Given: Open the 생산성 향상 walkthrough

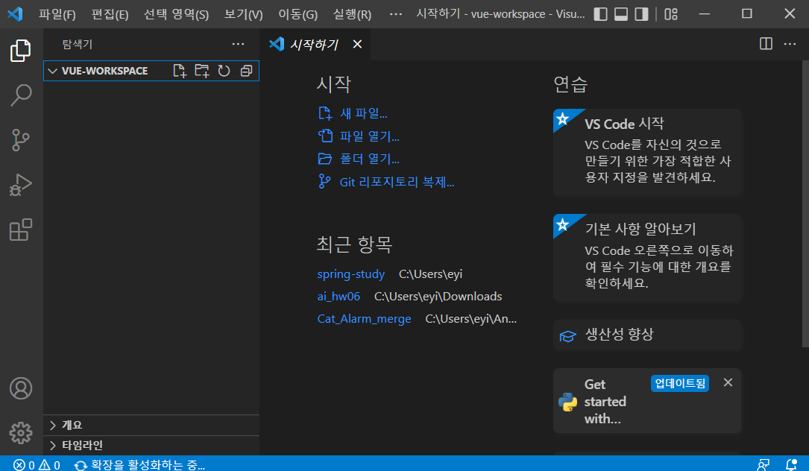Looking at the screenshot, I should tap(647, 335).
